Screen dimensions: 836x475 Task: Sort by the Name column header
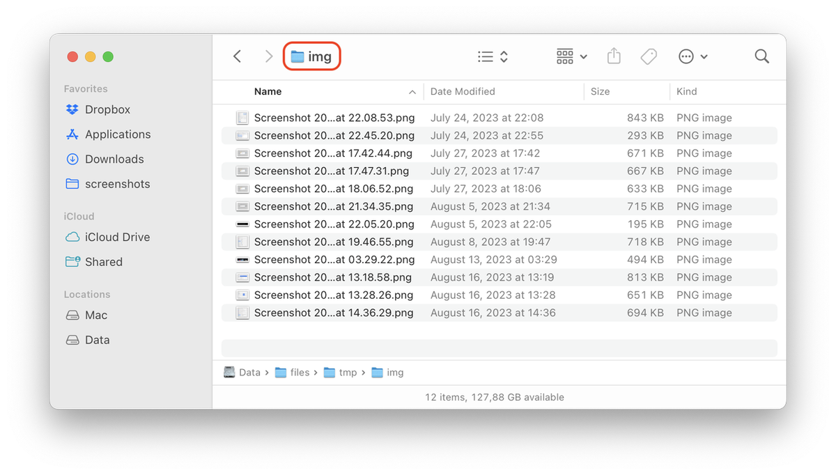(268, 91)
